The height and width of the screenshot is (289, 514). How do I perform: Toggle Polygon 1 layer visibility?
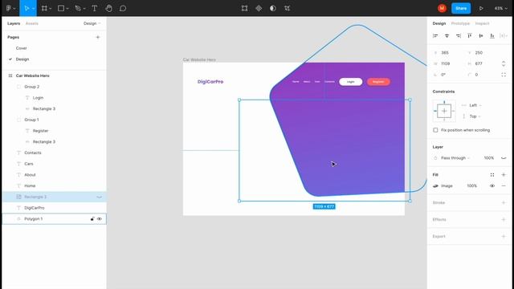click(100, 219)
